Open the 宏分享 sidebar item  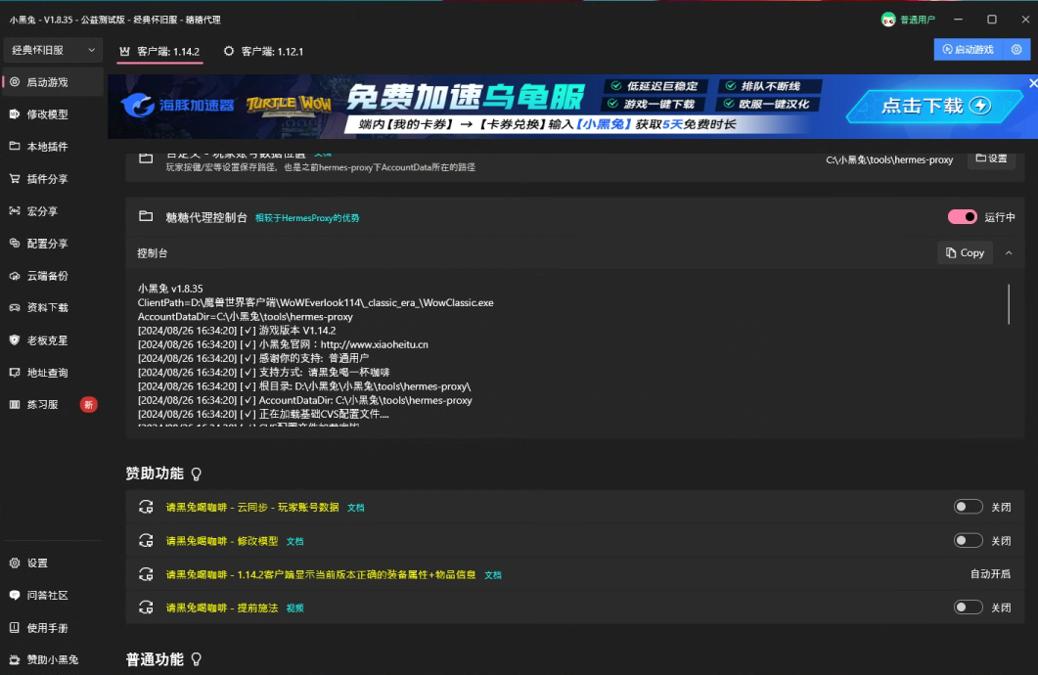pos(53,211)
